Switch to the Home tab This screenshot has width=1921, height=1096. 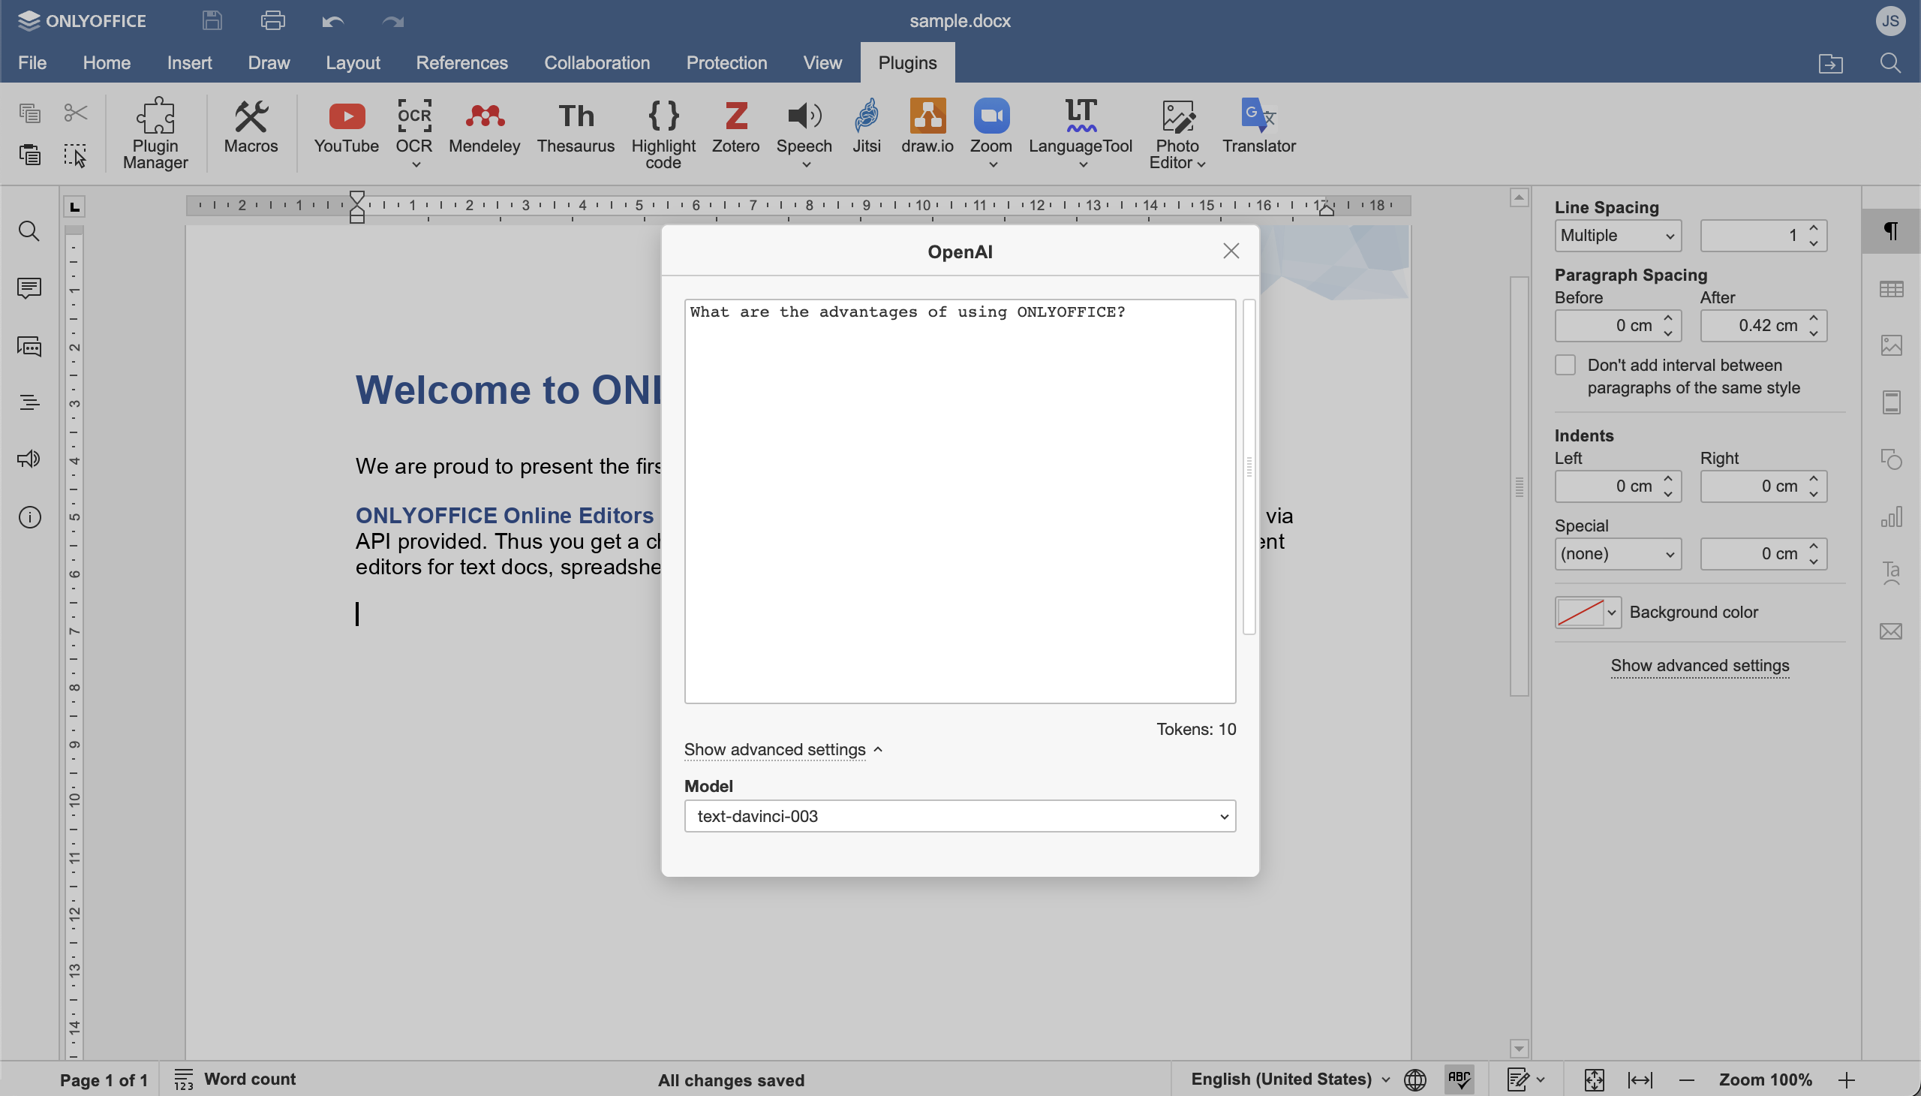click(x=106, y=62)
